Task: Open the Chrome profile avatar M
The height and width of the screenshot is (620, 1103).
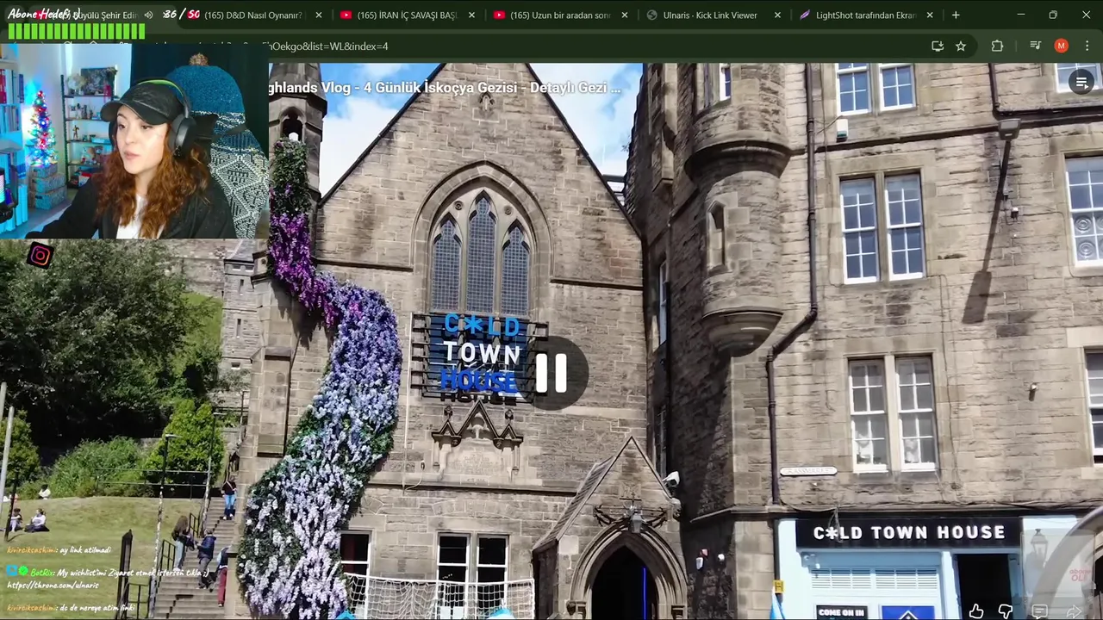Action: point(1062,46)
